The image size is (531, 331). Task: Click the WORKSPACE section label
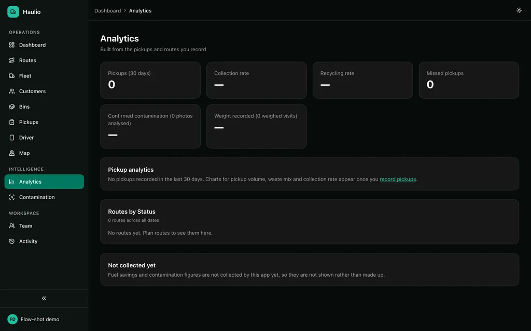point(24,214)
